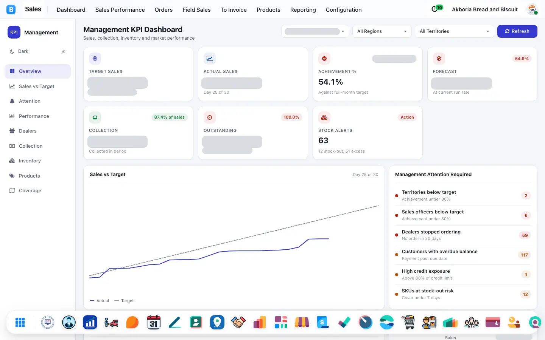The image size is (545, 340).
Task: Collapse the Management sidebar
Action: (x=63, y=51)
